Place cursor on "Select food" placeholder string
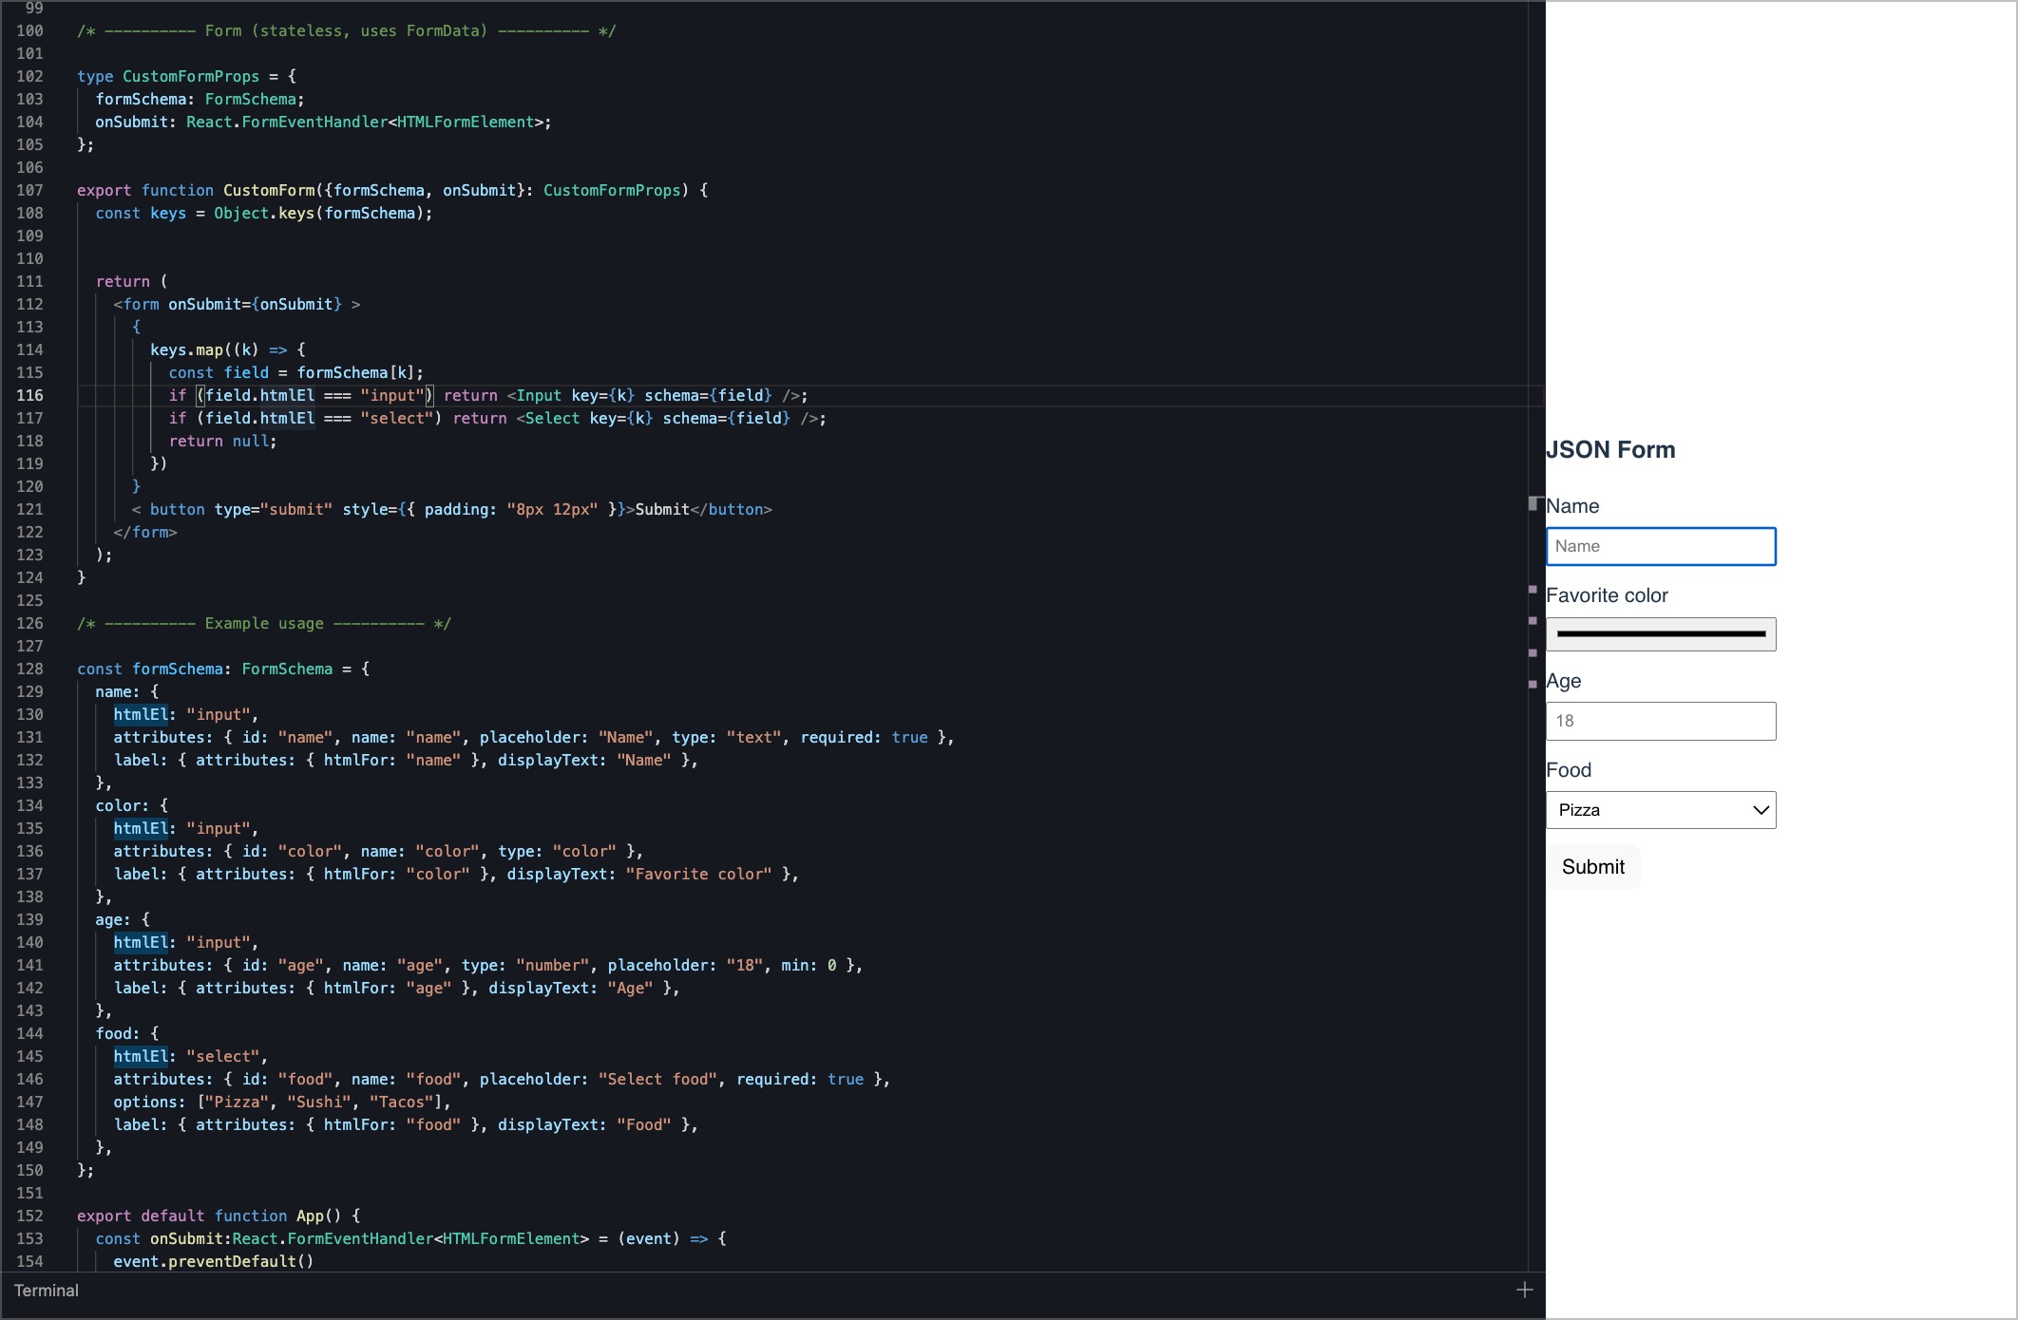 657,1079
